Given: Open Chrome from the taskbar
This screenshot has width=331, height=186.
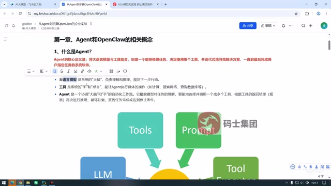Looking at the screenshot, I should [20, 182].
